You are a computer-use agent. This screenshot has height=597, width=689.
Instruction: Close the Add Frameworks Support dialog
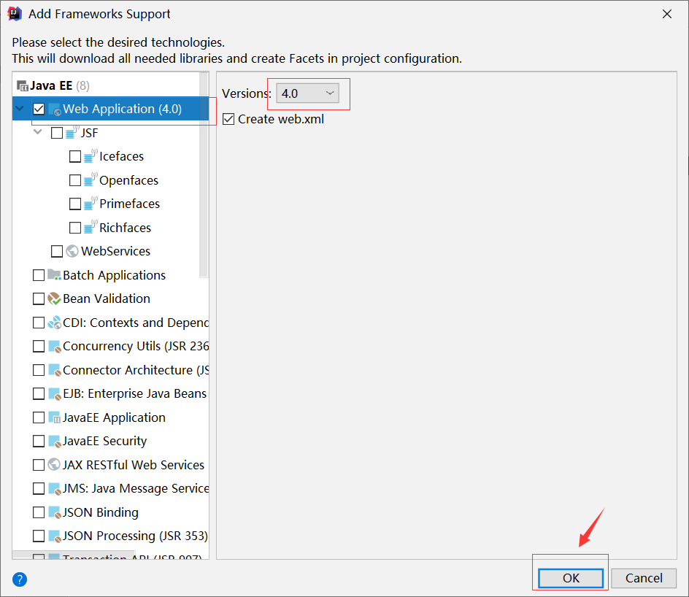(x=667, y=14)
